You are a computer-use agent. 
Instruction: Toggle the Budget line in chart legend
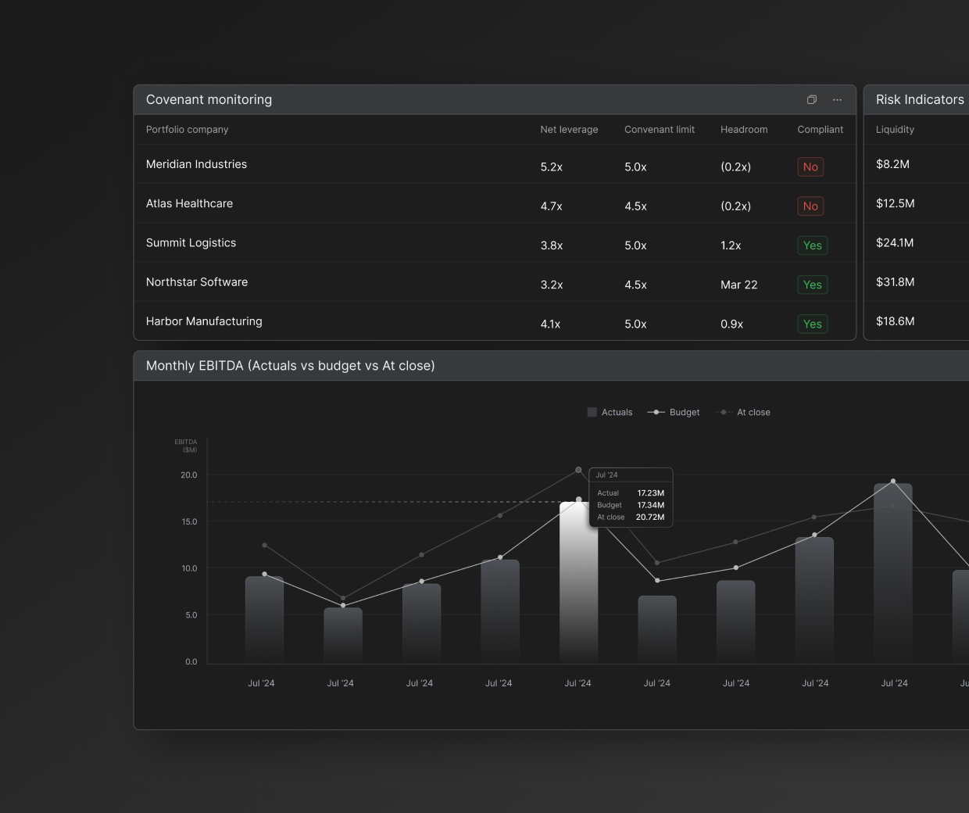(x=674, y=412)
